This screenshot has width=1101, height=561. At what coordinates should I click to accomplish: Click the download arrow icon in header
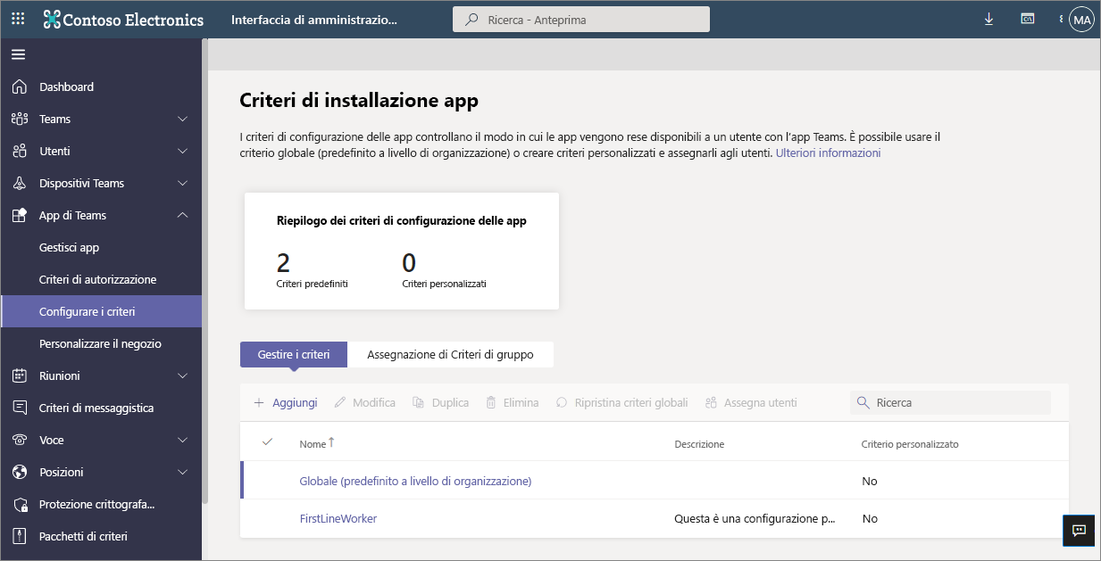[x=988, y=19]
